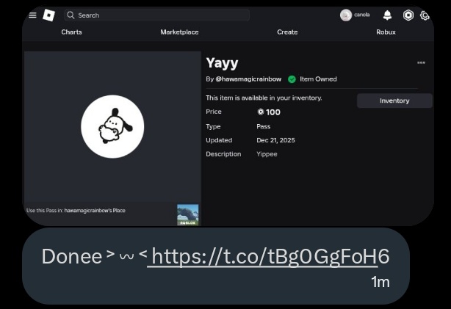Click the 'Yippee' description text
This screenshot has width=451, height=309.
pos(267,154)
